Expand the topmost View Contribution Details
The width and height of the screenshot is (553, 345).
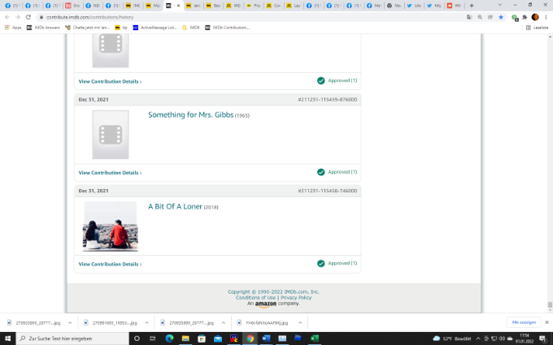[110, 81]
